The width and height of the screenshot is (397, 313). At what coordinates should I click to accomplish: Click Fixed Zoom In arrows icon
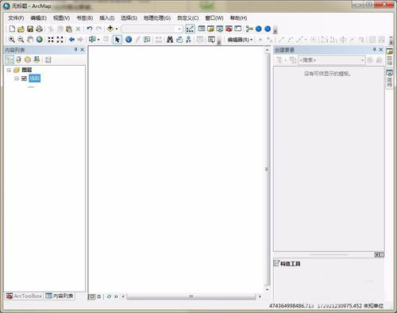(x=51, y=40)
